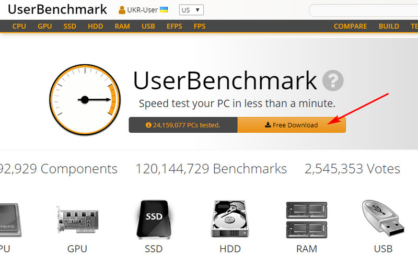Select the HDD hard disk icon
The image size is (418, 267).
230,219
